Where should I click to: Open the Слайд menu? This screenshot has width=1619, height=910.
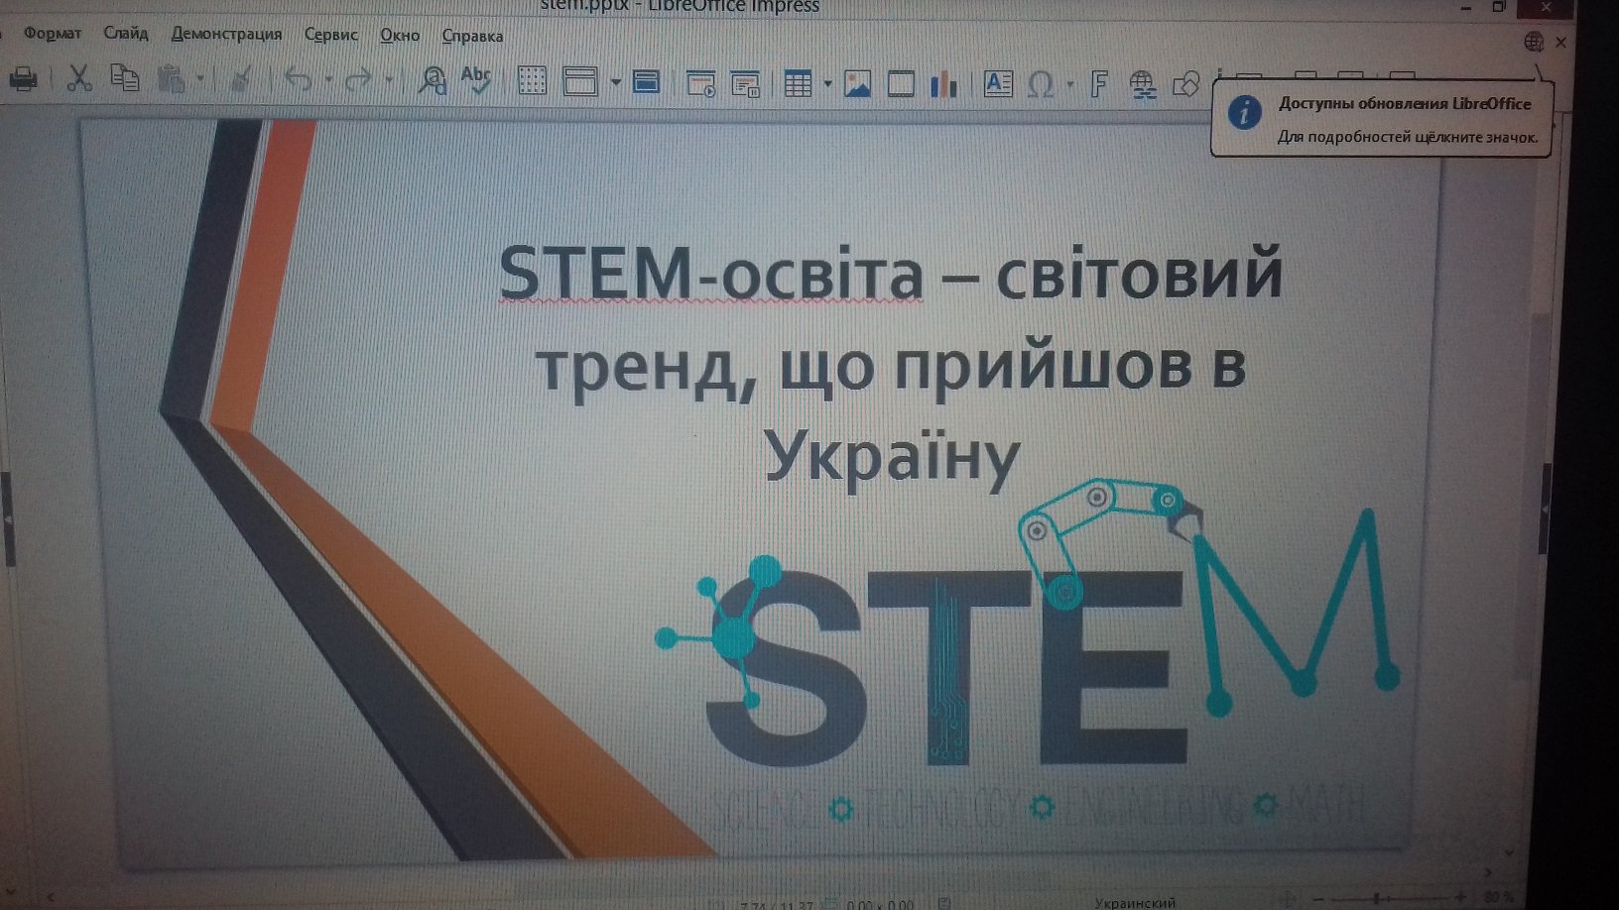pos(126,33)
